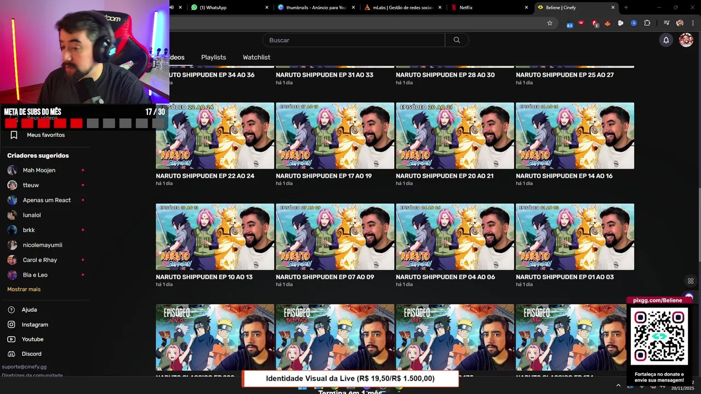Image resolution: width=701 pixels, height=394 pixels.
Task: Open thumbnail Naruto Shippuden EP 20 ao 21
Action: click(x=455, y=136)
